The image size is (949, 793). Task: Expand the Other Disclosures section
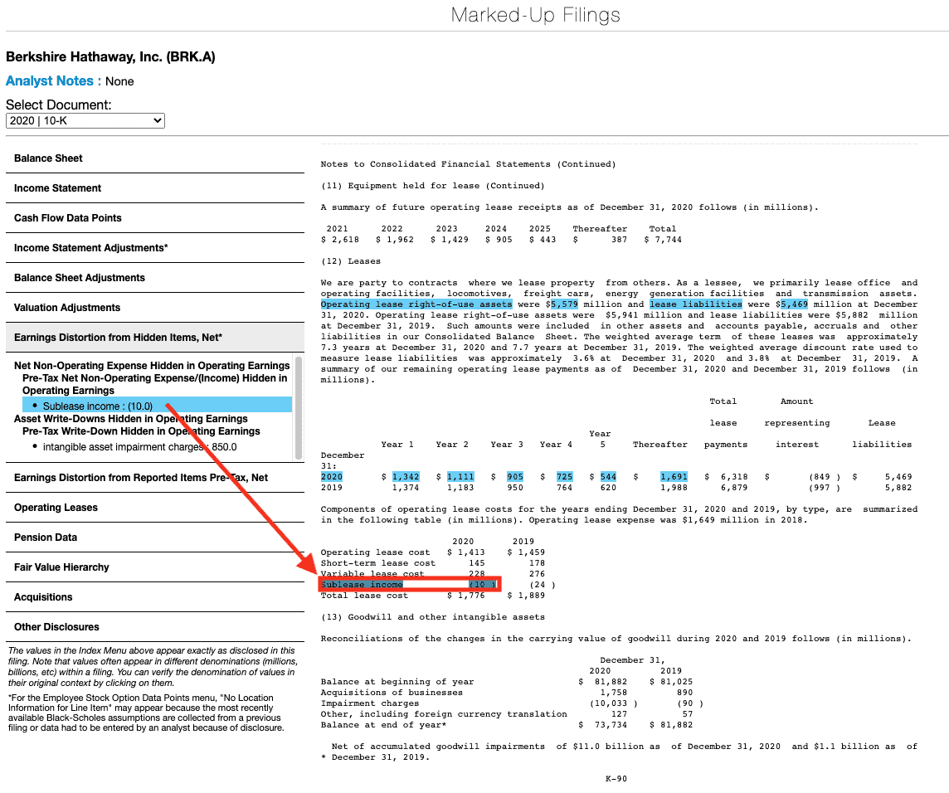[x=155, y=627]
